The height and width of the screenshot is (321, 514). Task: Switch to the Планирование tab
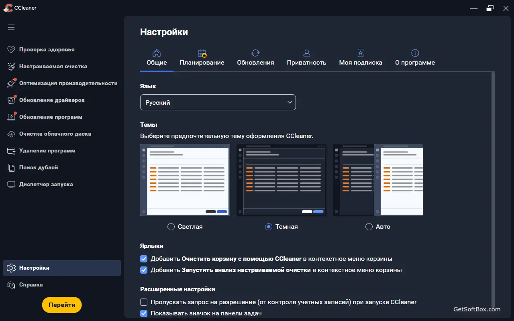click(x=202, y=58)
